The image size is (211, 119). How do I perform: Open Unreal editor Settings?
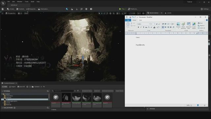[204, 9]
